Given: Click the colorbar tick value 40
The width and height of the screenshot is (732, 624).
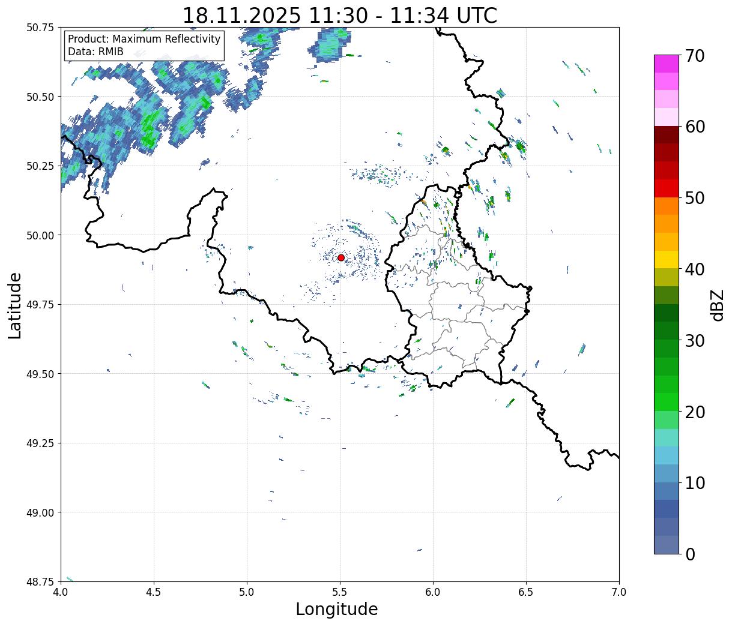Looking at the screenshot, I should pos(694,269).
